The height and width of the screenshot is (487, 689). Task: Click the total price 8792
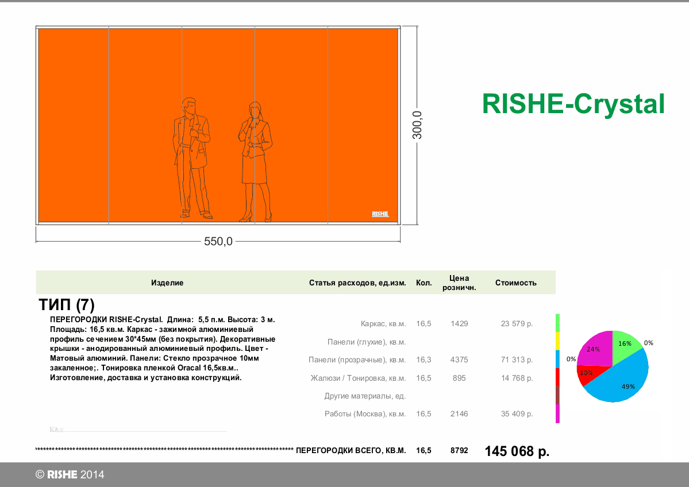point(459,451)
